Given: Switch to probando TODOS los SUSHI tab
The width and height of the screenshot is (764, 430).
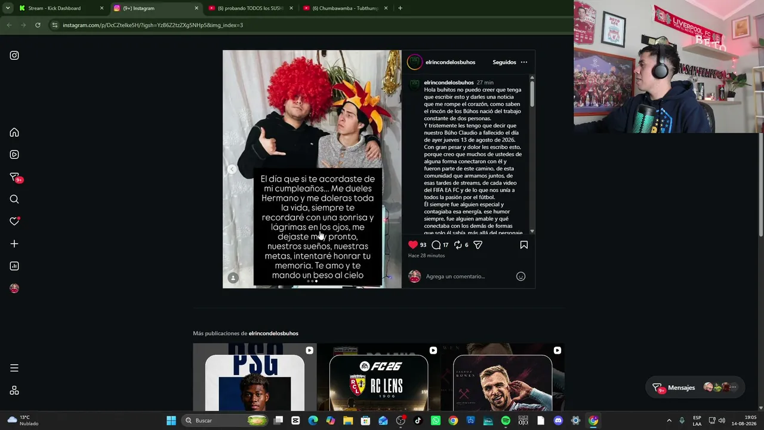Looking at the screenshot, I should [x=251, y=8].
